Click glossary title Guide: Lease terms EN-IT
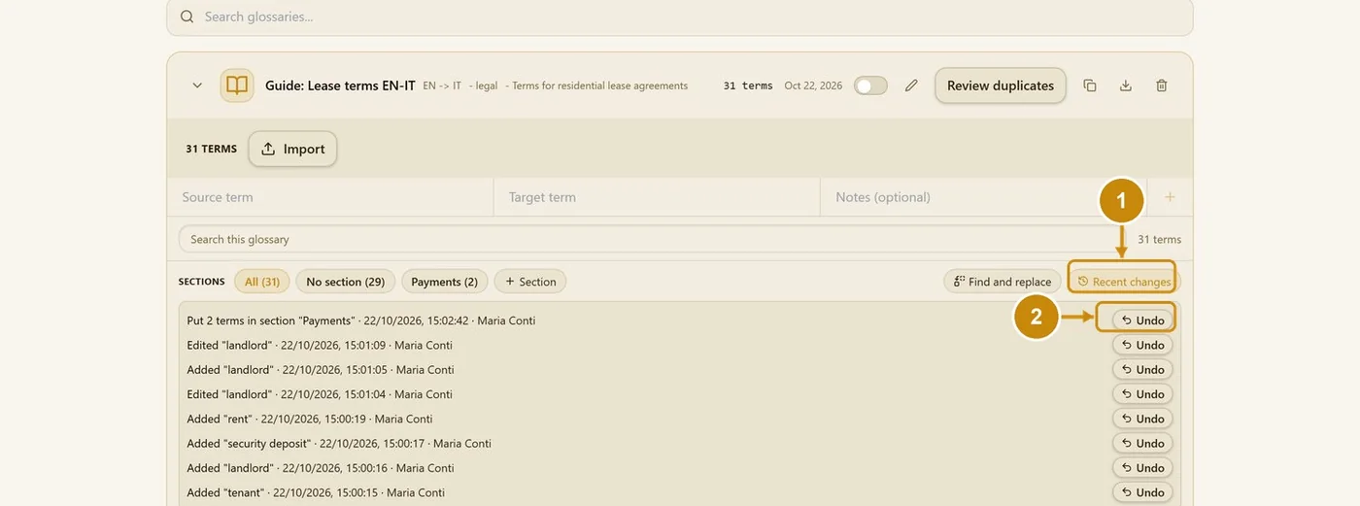This screenshot has width=1360, height=506. (x=341, y=85)
